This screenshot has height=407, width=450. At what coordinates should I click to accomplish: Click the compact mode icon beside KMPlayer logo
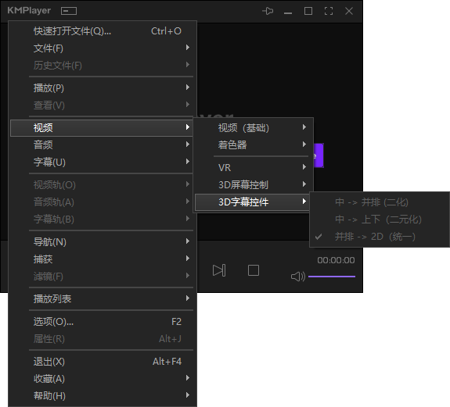(x=69, y=11)
